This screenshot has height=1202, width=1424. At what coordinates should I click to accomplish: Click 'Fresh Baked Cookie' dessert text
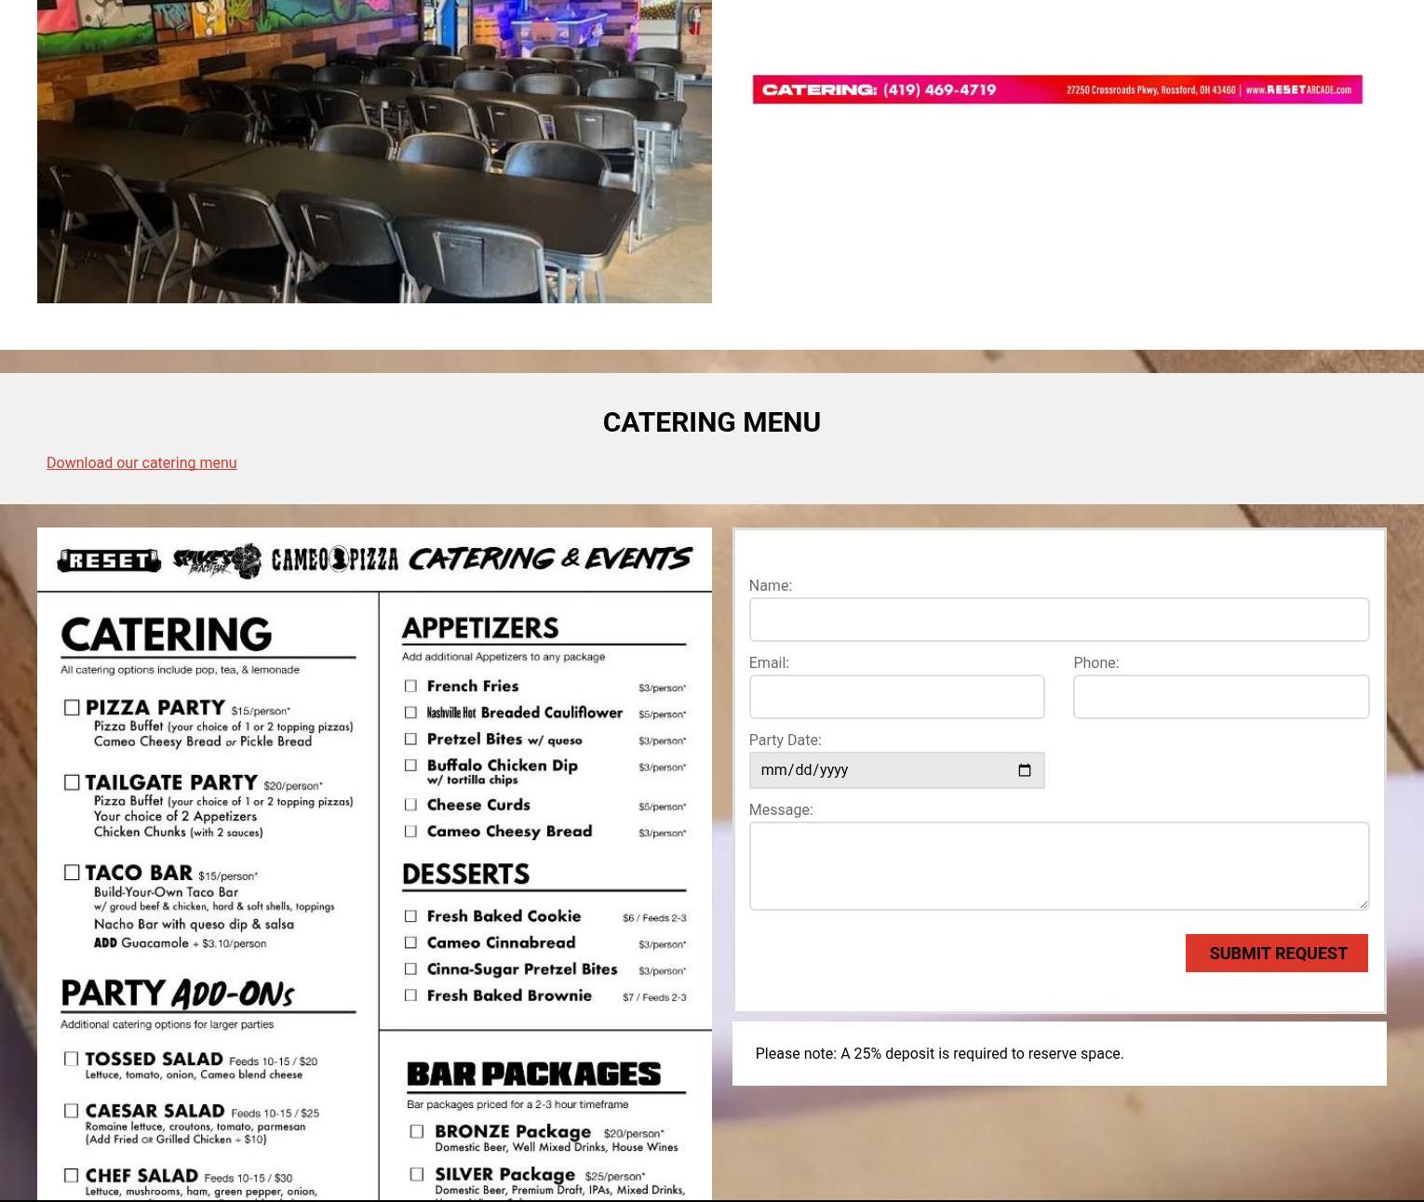tap(504, 916)
